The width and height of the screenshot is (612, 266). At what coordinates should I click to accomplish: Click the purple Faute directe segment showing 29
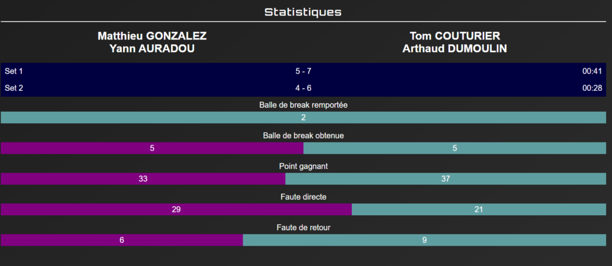(x=176, y=209)
